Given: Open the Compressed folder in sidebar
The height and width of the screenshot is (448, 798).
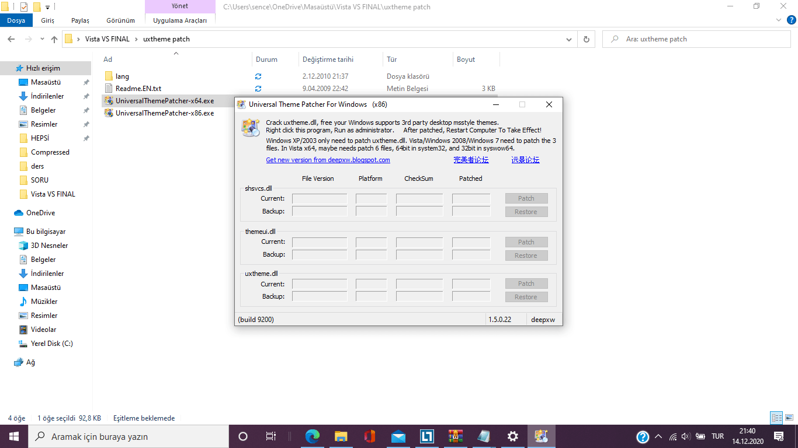Looking at the screenshot, I should (x=50, y=152).
